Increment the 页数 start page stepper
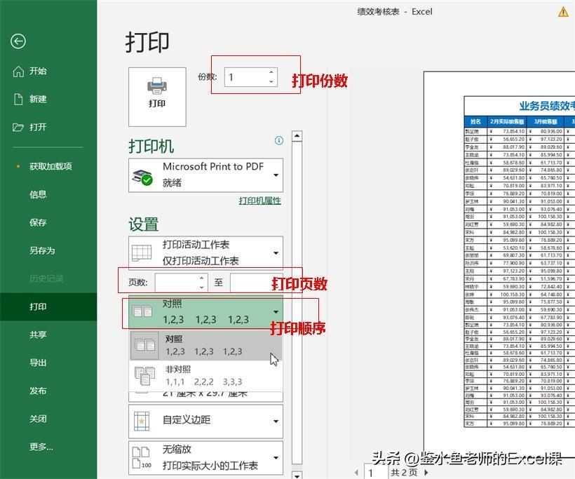Screen dimensions: 575x479 click(202, 278)
